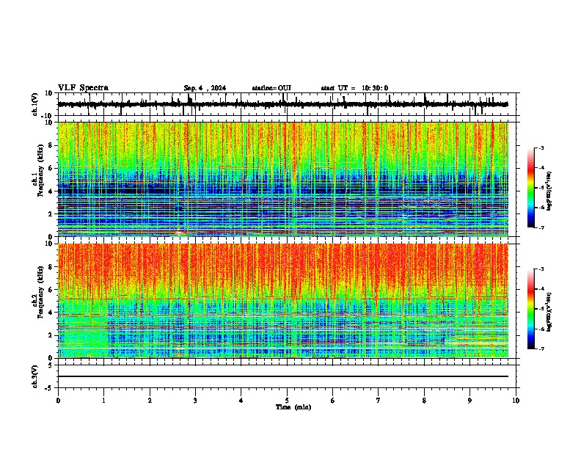Click the "station=OUI" label
581x449 pixels.
tap(271, 88)
